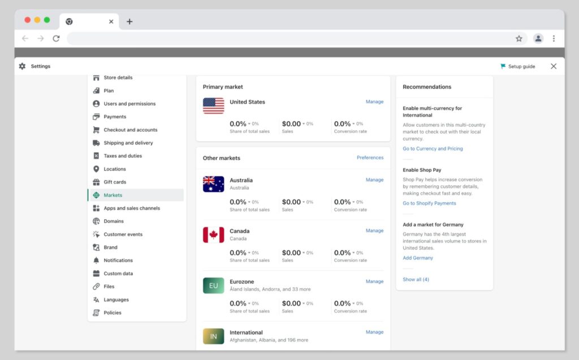Click the Go to Currency and Pricing link
Viewport: 579px width, 360px height.
click(x=433, y=149)
